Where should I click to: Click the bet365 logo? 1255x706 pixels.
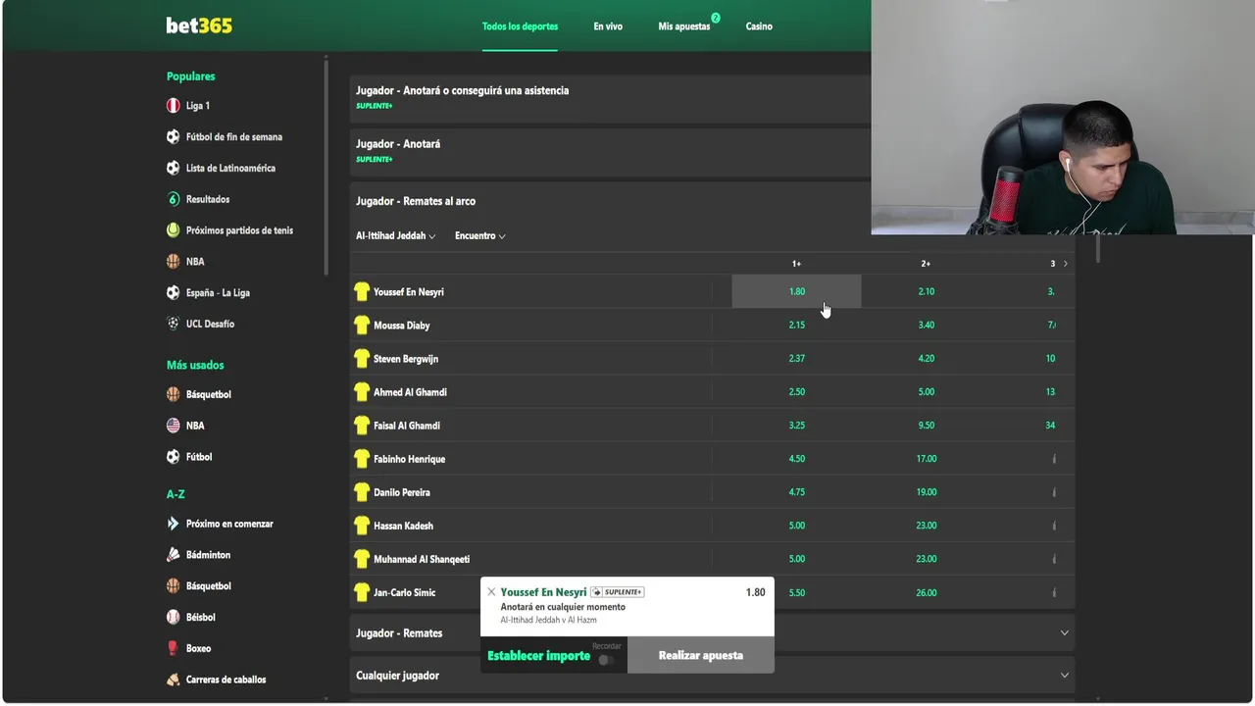199,26
